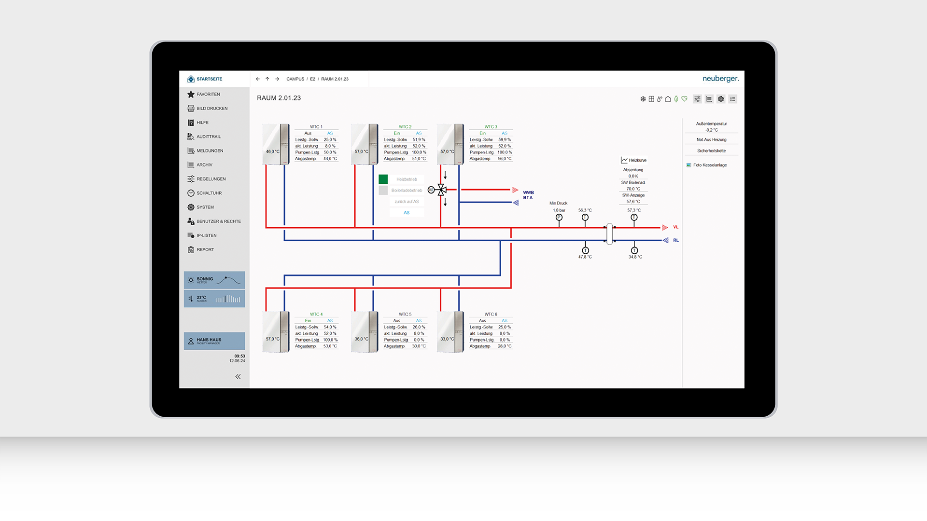The image size is (927, 521).
Task: Click the Heizbetrieb button
Action: pyautogui.click(x=407, y=179)
